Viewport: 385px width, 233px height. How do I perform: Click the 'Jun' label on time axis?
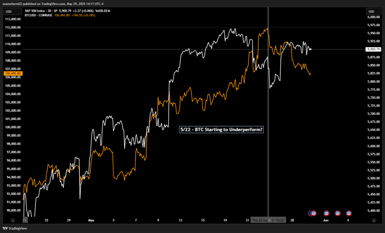[325, 220]
